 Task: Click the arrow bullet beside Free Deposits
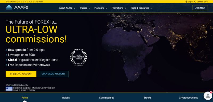pos(6,65)
